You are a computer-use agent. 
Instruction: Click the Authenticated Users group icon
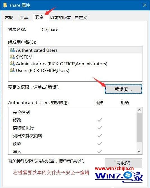tap(12, 50)
